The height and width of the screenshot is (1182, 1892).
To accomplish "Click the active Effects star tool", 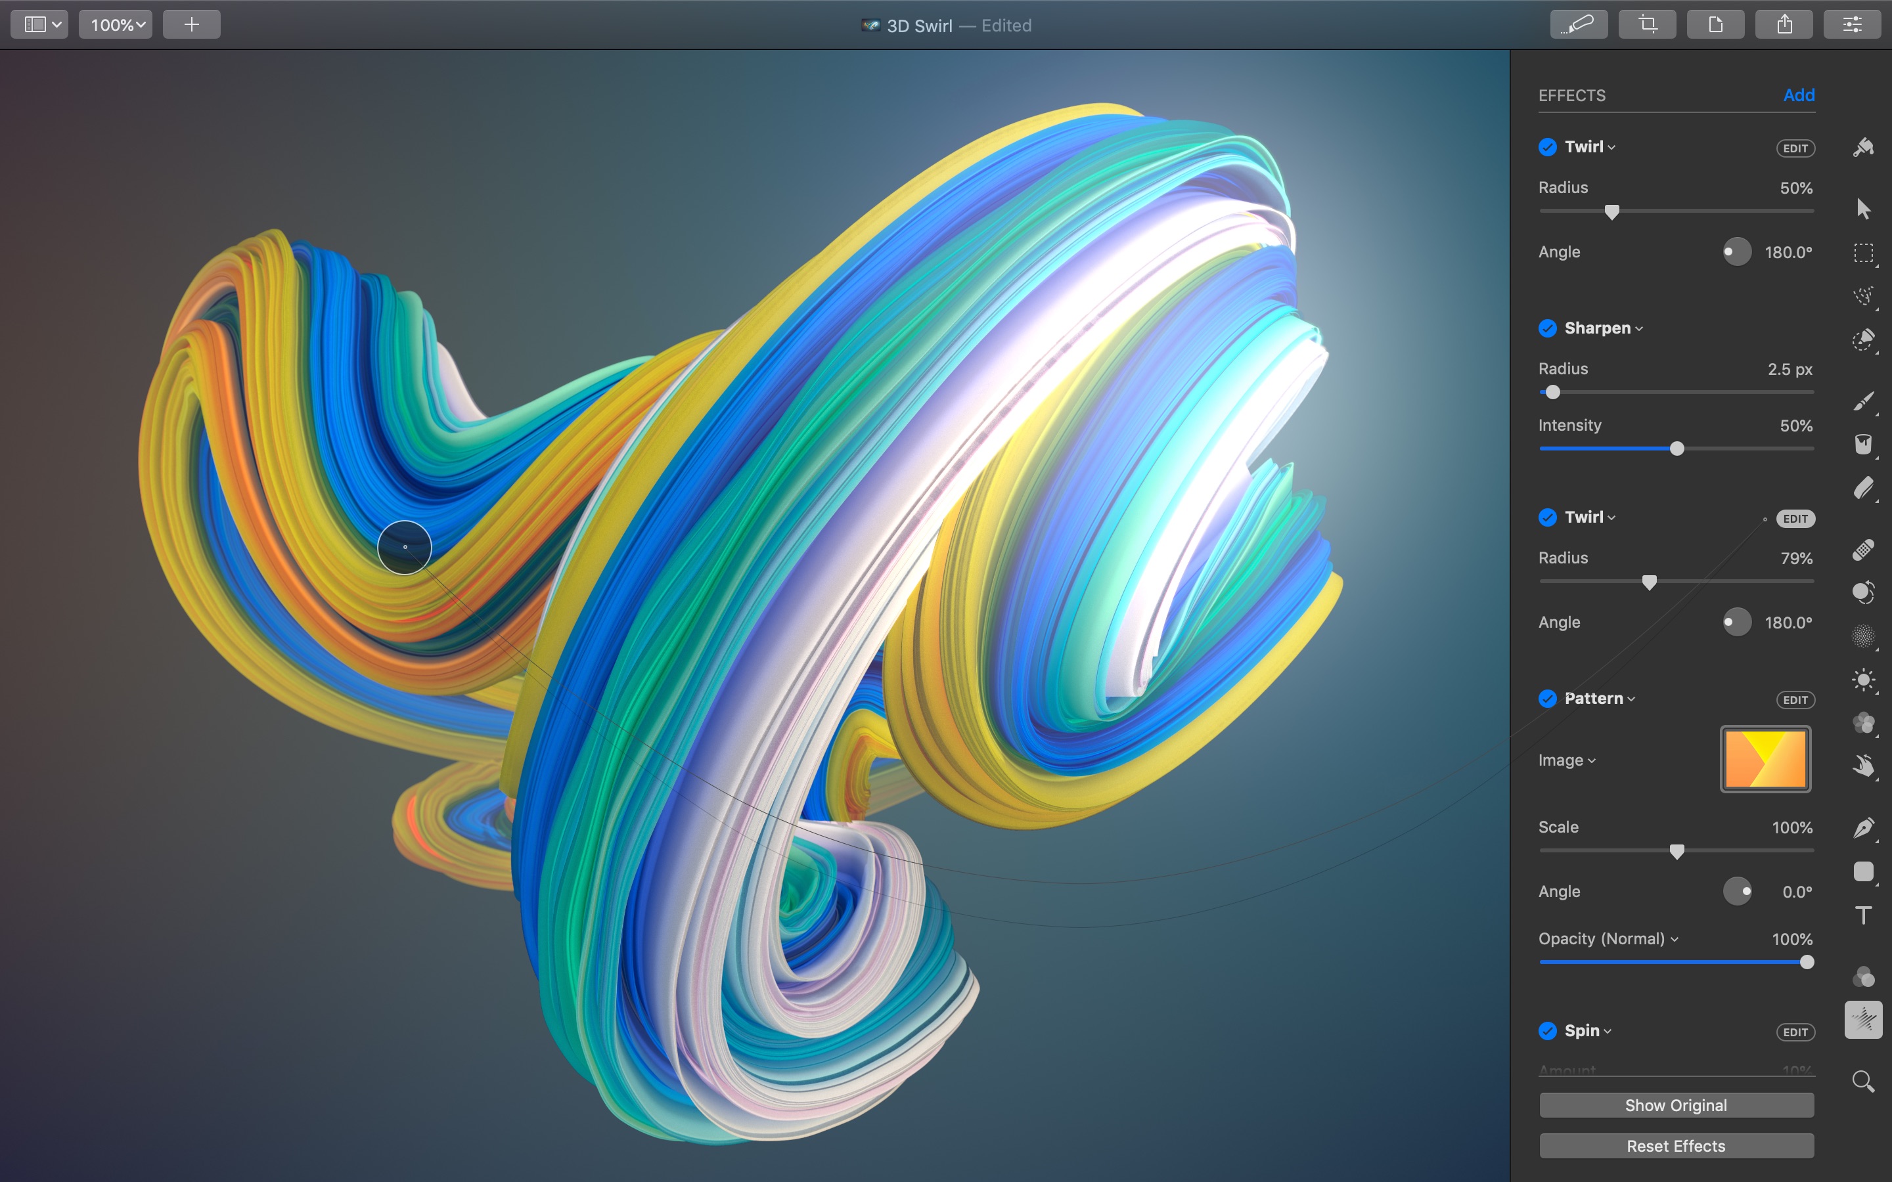I will [x=1864, y=1019].
